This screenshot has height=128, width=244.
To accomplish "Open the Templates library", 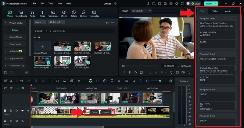I will (94, 14).
